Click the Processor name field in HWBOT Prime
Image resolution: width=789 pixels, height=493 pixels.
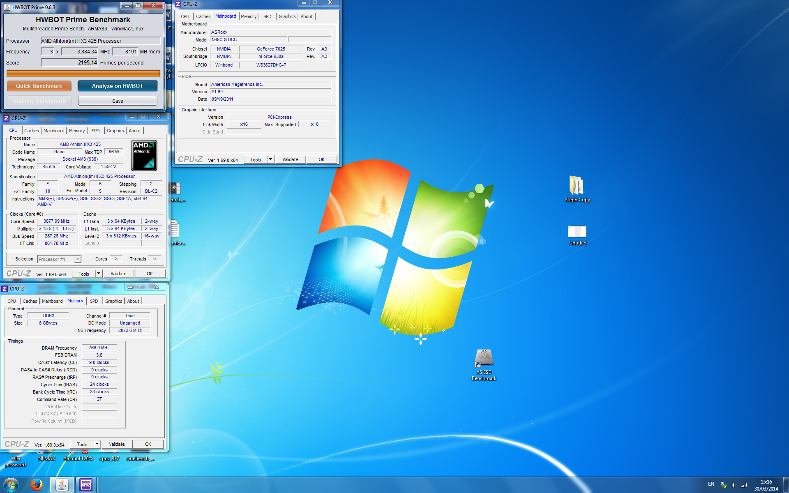click(x=100, y=41)
